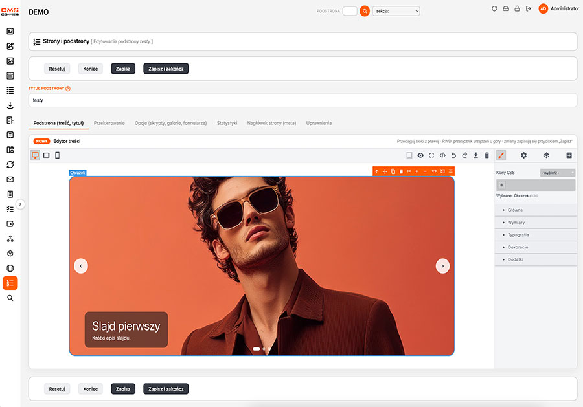The image size is (583, 407).
Task: Open the settings gear panel
Action: (x=523, y=155)
